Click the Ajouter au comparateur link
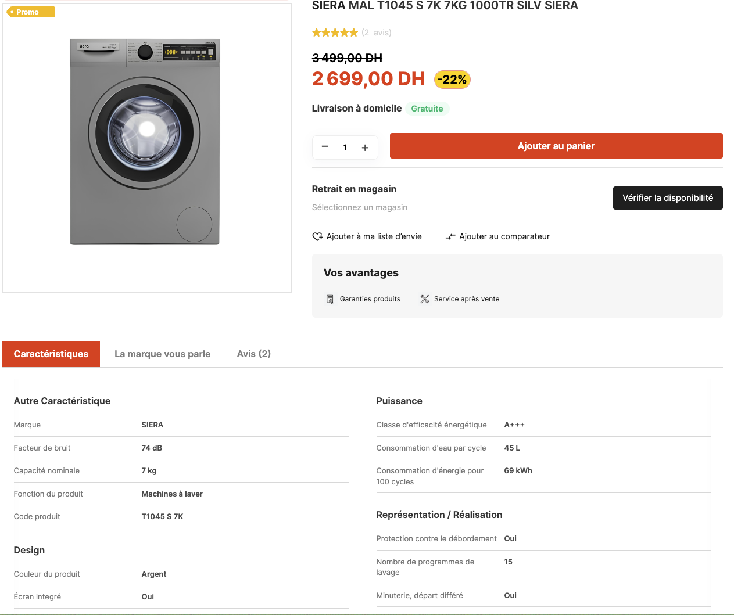Image resolution: width=734 pixels, height=615 pixels. point(504,236)
